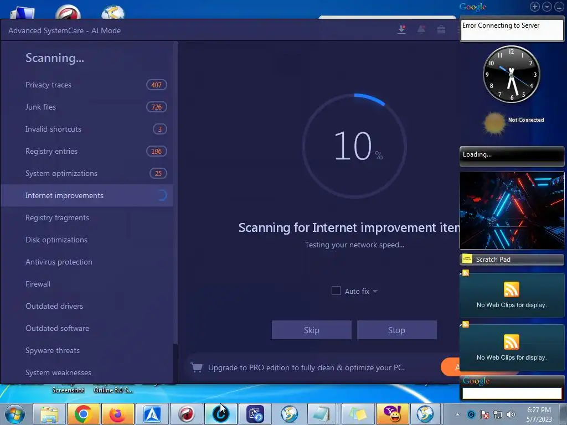Click the Loading gadget panel
The width and height of the screenshot is (567, 425).
pyautogui.click(x=512, y=156)
